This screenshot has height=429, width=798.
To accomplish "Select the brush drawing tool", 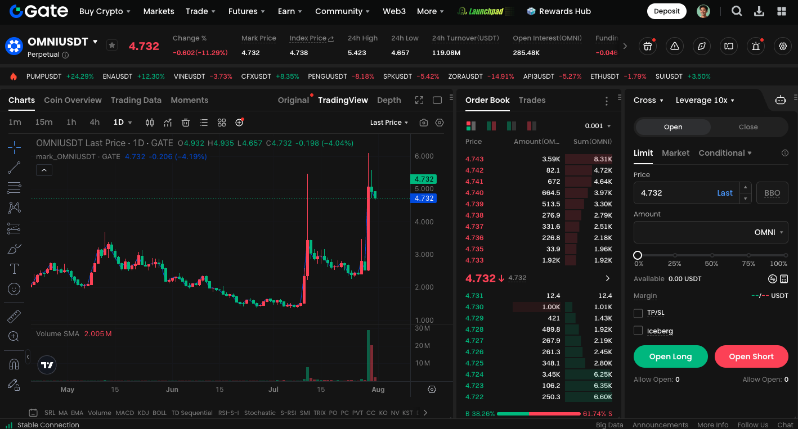I will [15, 249].
